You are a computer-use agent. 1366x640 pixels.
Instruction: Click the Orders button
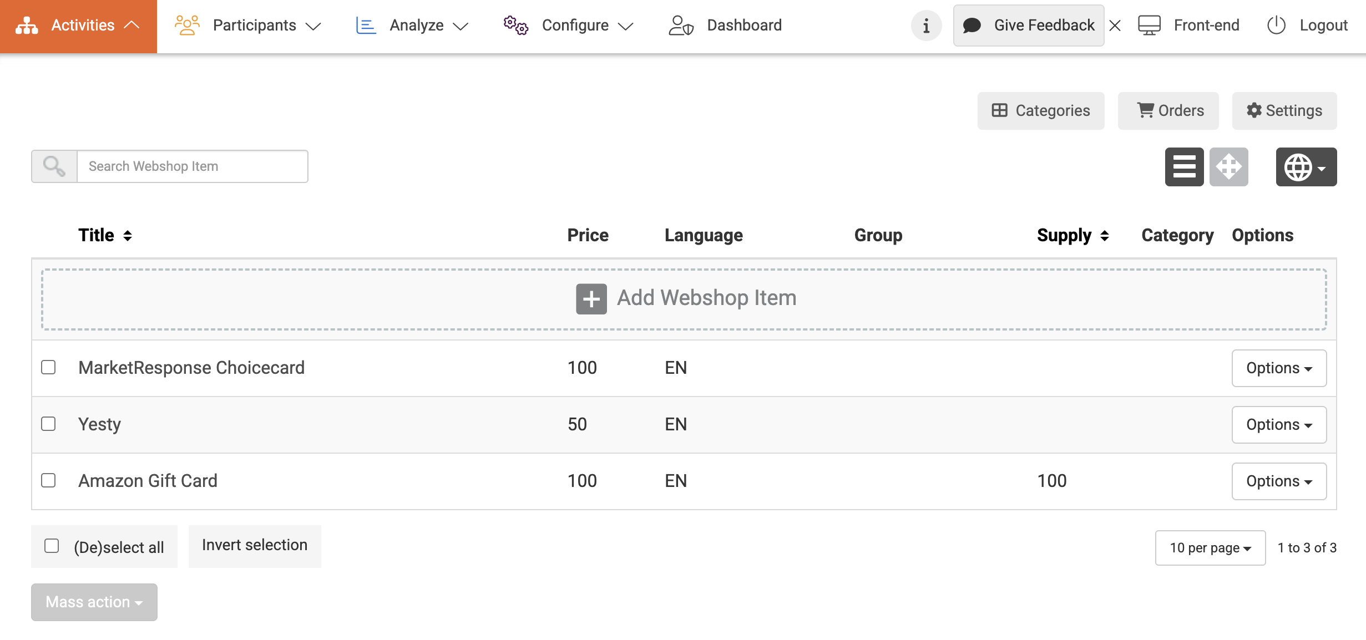tap(1168, 110)
